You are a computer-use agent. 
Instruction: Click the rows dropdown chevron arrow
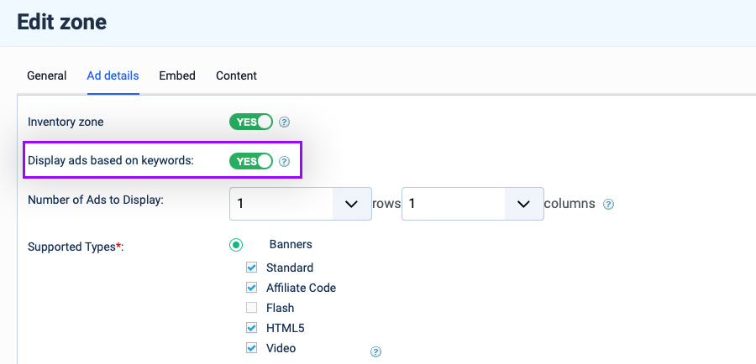(x=352, y=204)
